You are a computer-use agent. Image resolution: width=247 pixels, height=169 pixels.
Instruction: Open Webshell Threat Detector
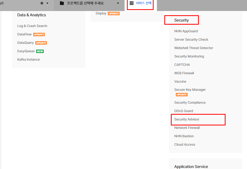[194, 48]
